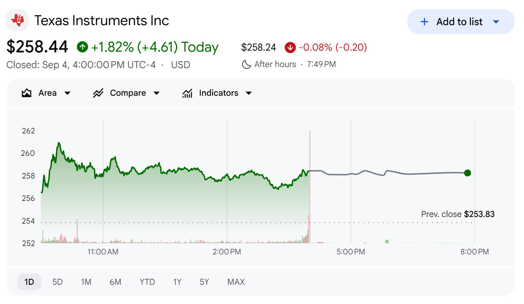Click the Indicators chart icon
The width and height of the screenshot is (524, 304).
tap(187, 93)
